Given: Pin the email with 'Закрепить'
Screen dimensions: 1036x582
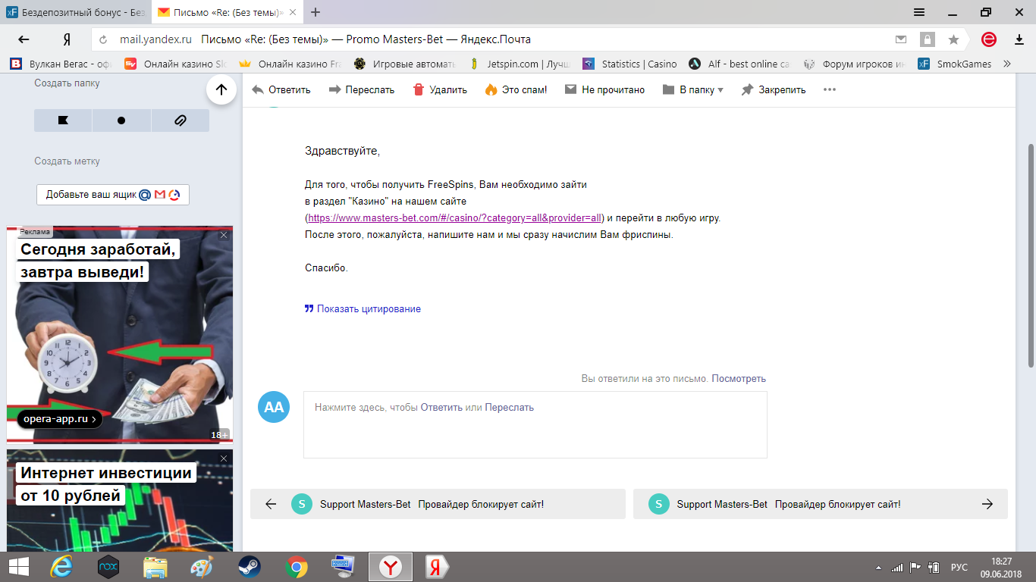Looking at the screenshot, I should point(773,89).
